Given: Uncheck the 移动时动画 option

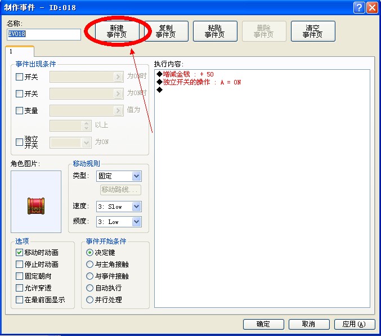Looking at the screenshot, I should click(19, 253).
